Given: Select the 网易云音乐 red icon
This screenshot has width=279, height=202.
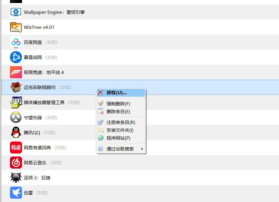Looking at the screenshot, I should coord(16,163).
